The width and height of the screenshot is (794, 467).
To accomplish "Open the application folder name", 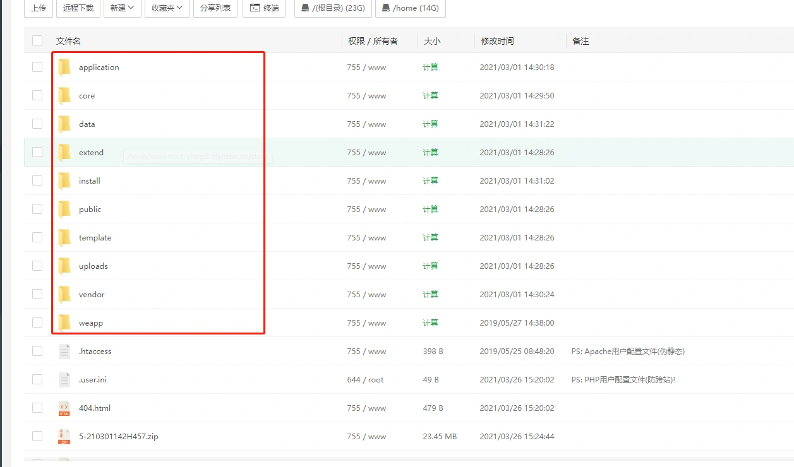I will [x=99, y=67].
